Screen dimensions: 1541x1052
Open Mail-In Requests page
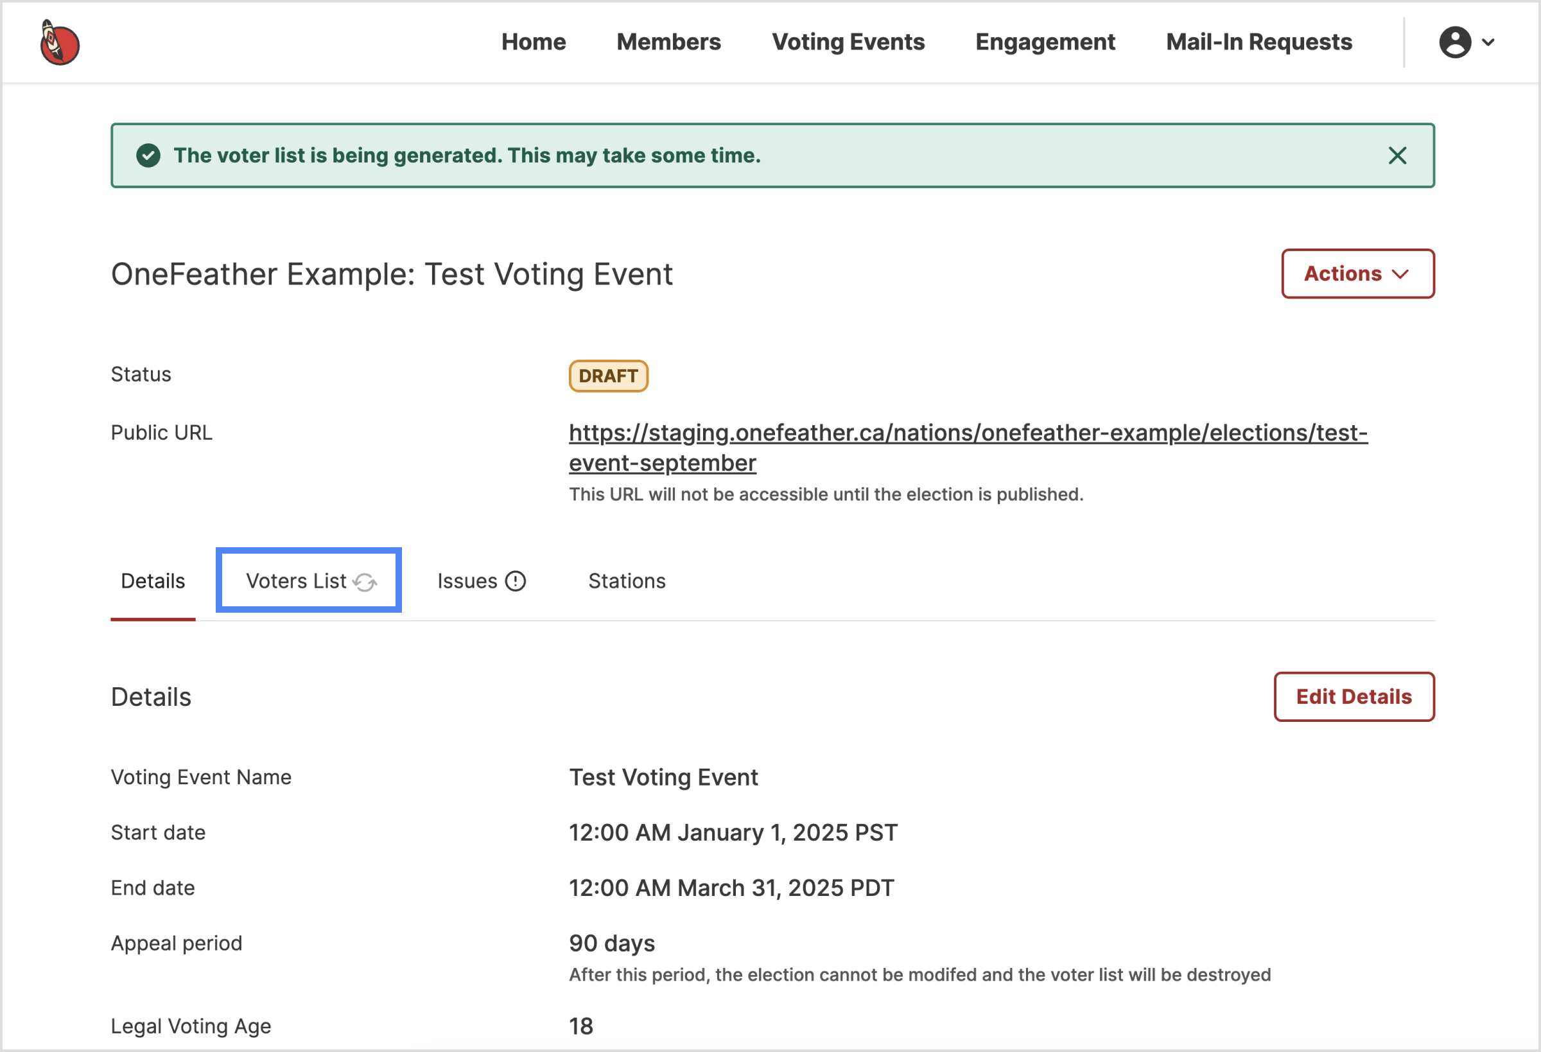point(1258,42)
